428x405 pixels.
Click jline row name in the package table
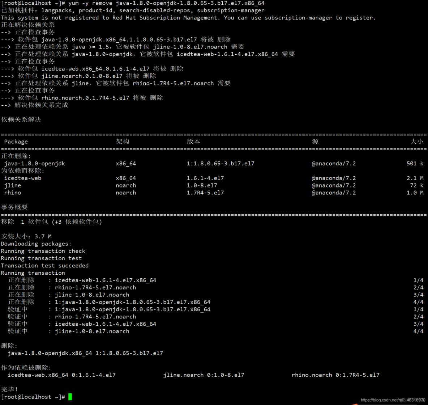13,185
